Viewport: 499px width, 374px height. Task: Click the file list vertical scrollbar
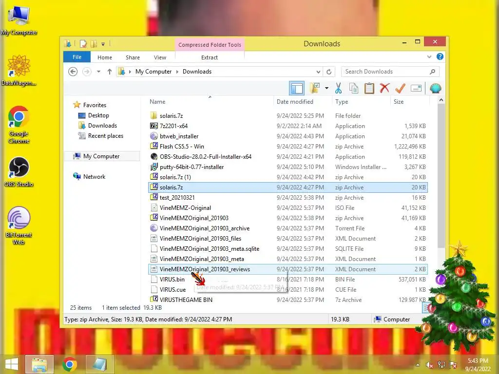(441, 176)
